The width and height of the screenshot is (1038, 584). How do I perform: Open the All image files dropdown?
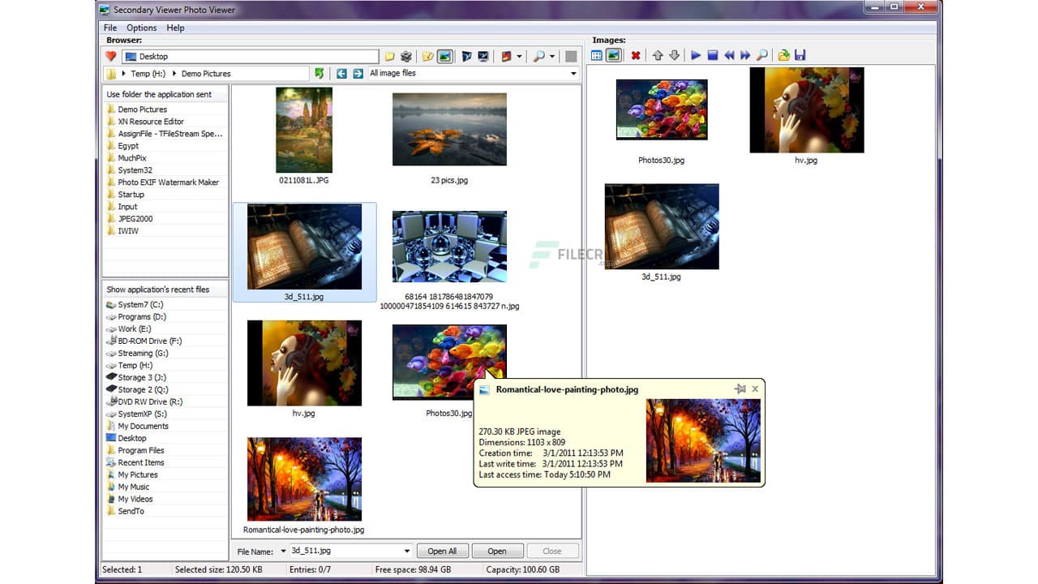(573, 73)
